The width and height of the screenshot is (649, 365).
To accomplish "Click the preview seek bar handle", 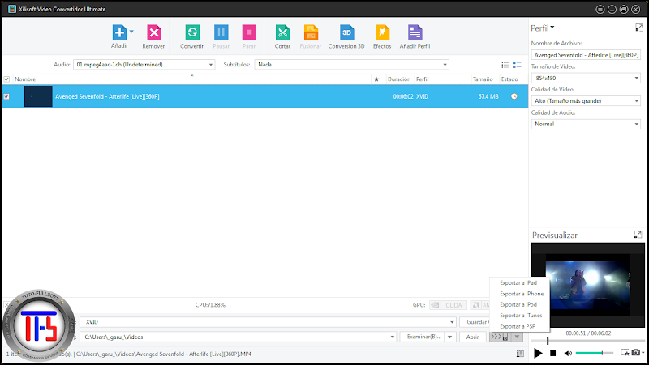I will click(x=547, y=341).
